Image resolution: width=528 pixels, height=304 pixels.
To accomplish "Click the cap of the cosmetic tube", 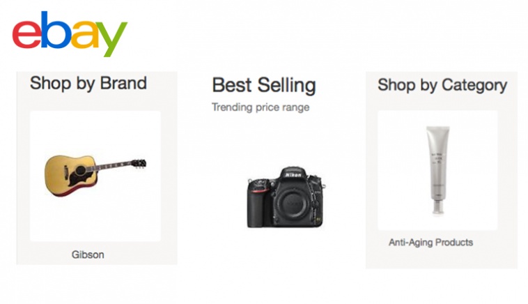I will pyautogui.click(x=437, y=207).
